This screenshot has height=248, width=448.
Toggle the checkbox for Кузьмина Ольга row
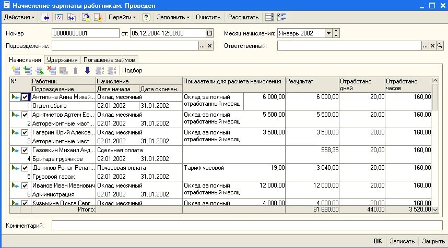pyautogui.click(x=25, y=203)
